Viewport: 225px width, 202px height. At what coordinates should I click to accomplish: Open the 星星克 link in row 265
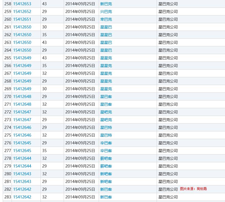[x=106, y=58]
